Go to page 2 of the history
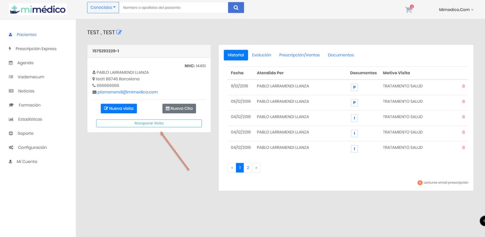This screenshot has height=237, width=485. 248,168
